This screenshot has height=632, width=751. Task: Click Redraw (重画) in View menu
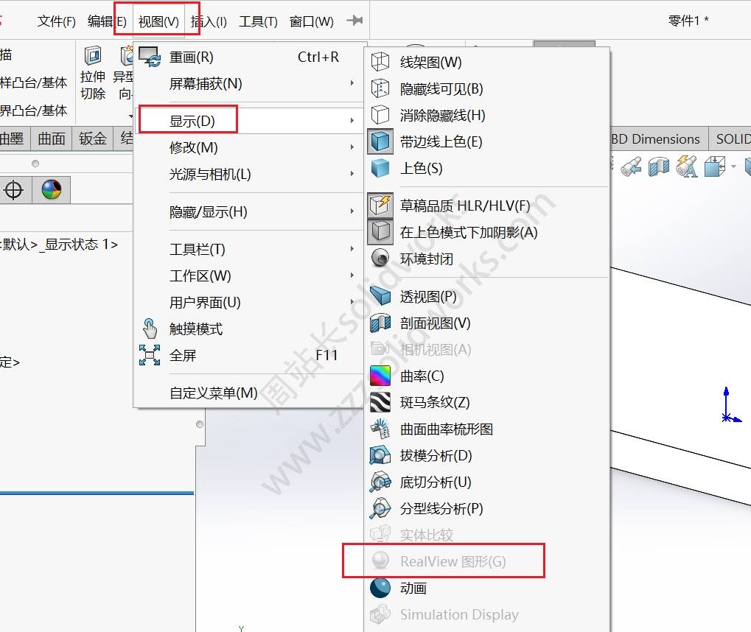point(249,57)
